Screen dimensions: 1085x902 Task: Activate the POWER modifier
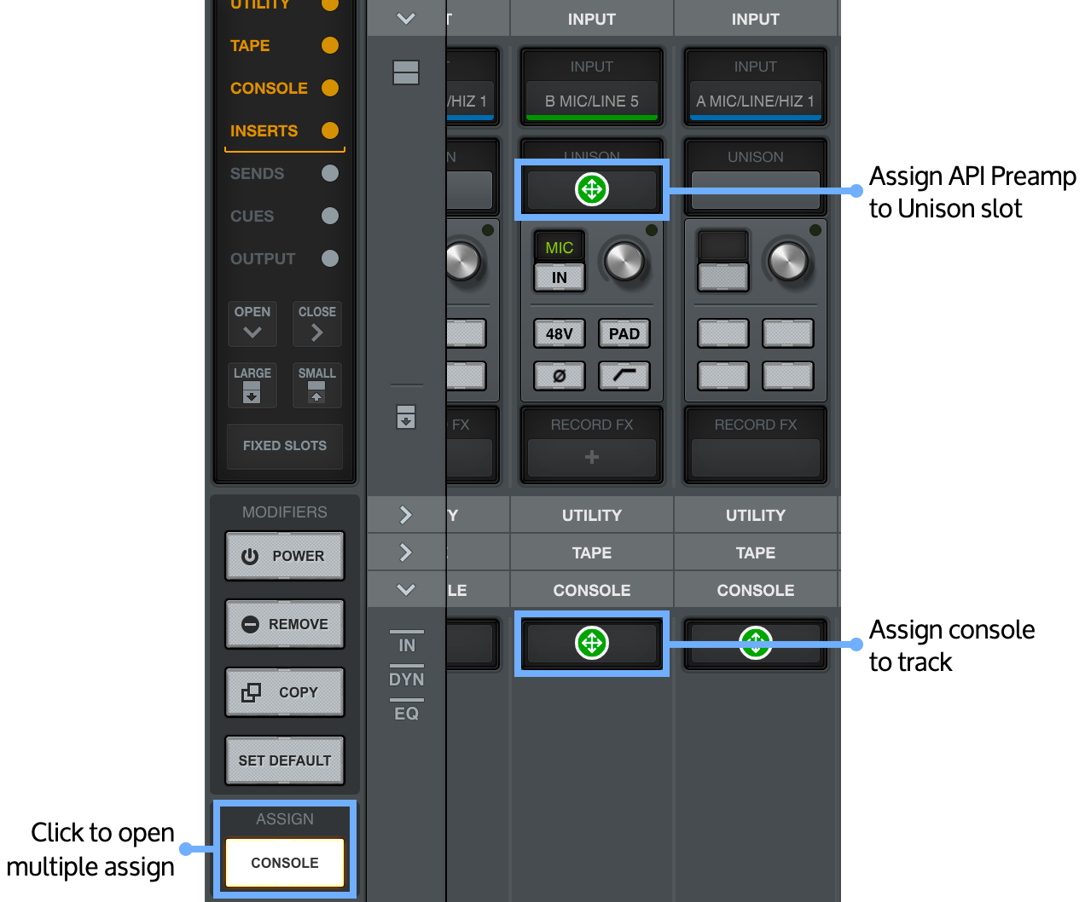[285, 556]
